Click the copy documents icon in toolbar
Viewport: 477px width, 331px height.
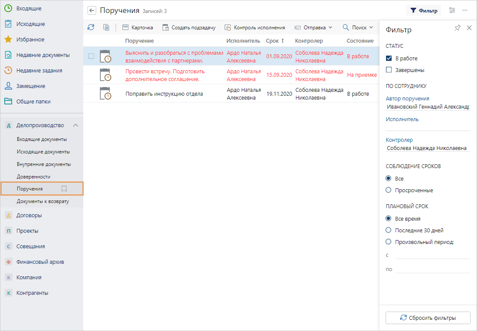pos(106,27)
